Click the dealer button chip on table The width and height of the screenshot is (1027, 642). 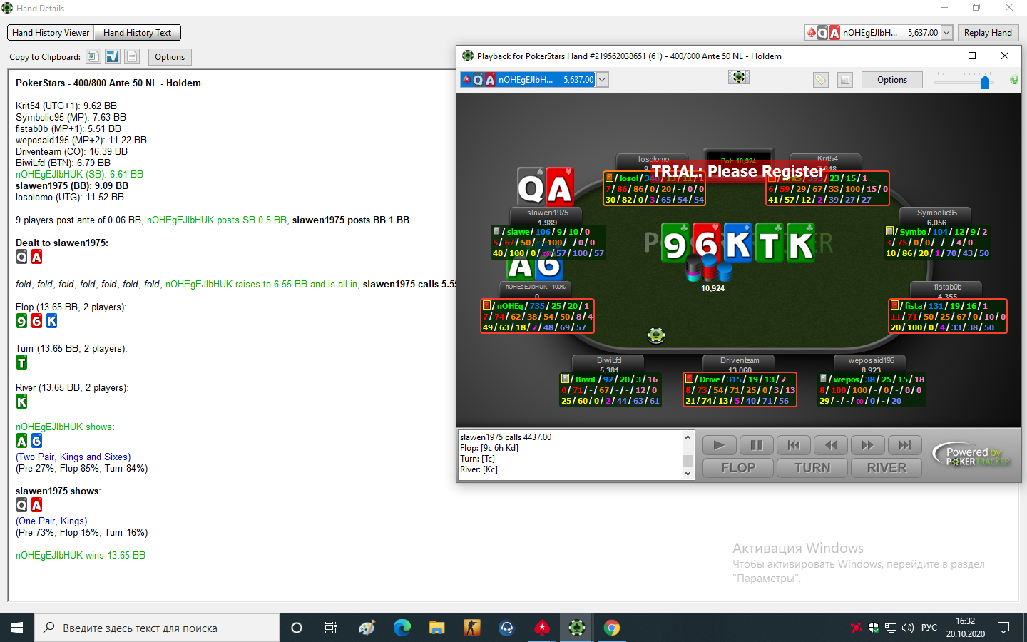(656, 334)
